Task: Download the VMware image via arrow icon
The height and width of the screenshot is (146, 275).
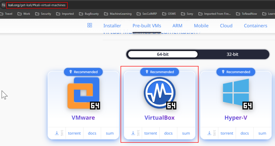Action: coord(57,133)
